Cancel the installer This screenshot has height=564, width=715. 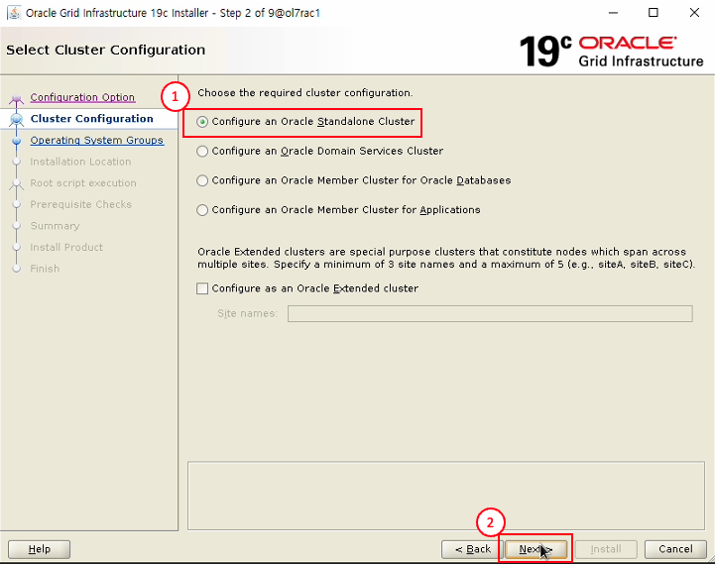(675, 549)
